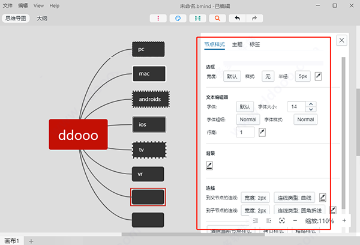Open the border style 无 dropdown
The width and height of the screenshot is (360, 245).
[x=268, y=76]
